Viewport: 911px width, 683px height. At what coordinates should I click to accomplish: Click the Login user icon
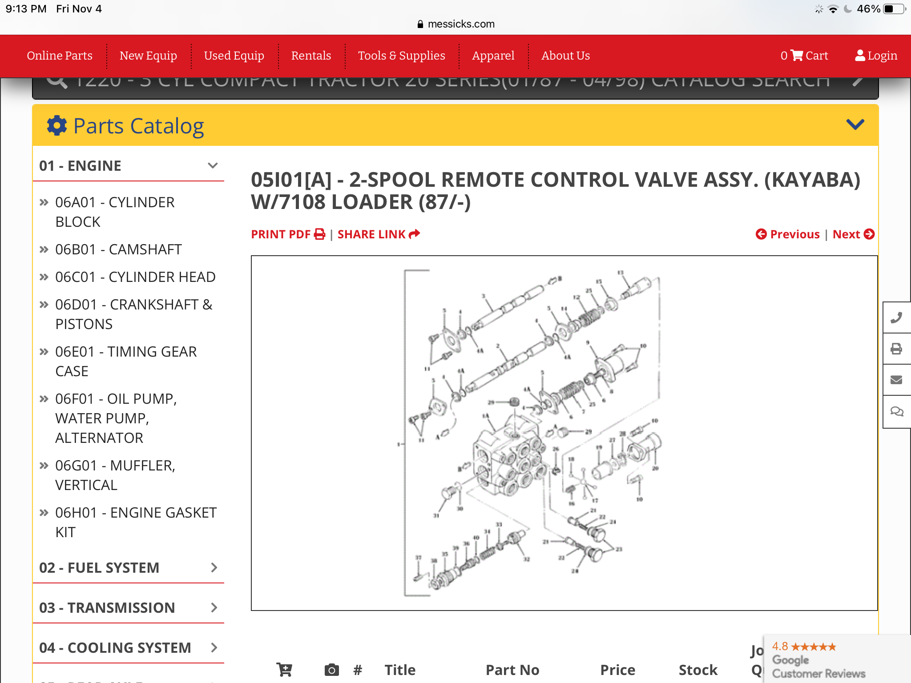coord(860,56)
